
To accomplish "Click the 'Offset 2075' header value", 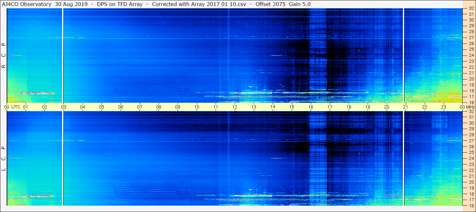I will click(x=270, y=4).
